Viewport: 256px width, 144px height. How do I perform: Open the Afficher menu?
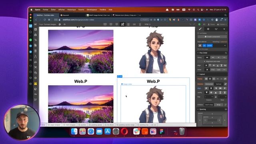[61, 10]
